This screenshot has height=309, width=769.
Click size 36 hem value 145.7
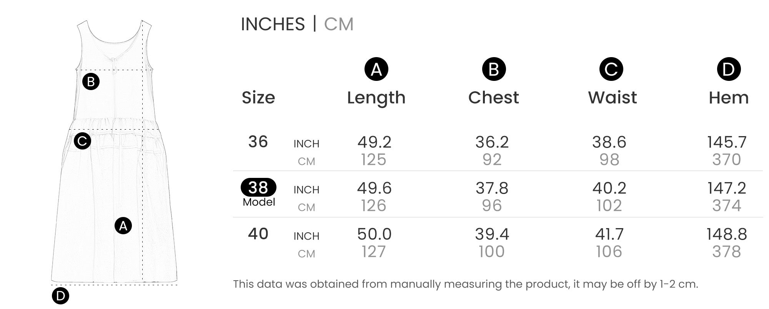coord(727,142)
